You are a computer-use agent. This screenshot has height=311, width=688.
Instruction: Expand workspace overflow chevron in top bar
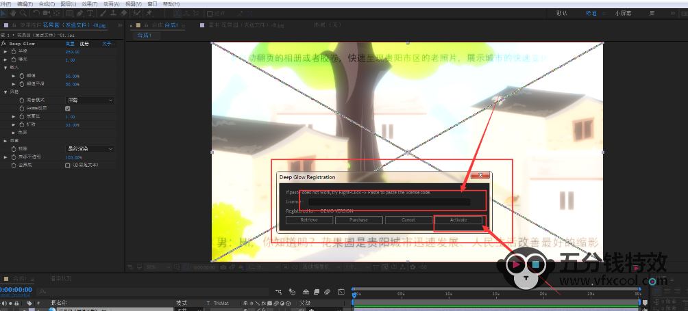pyautogui.click(x=673, y=14)
